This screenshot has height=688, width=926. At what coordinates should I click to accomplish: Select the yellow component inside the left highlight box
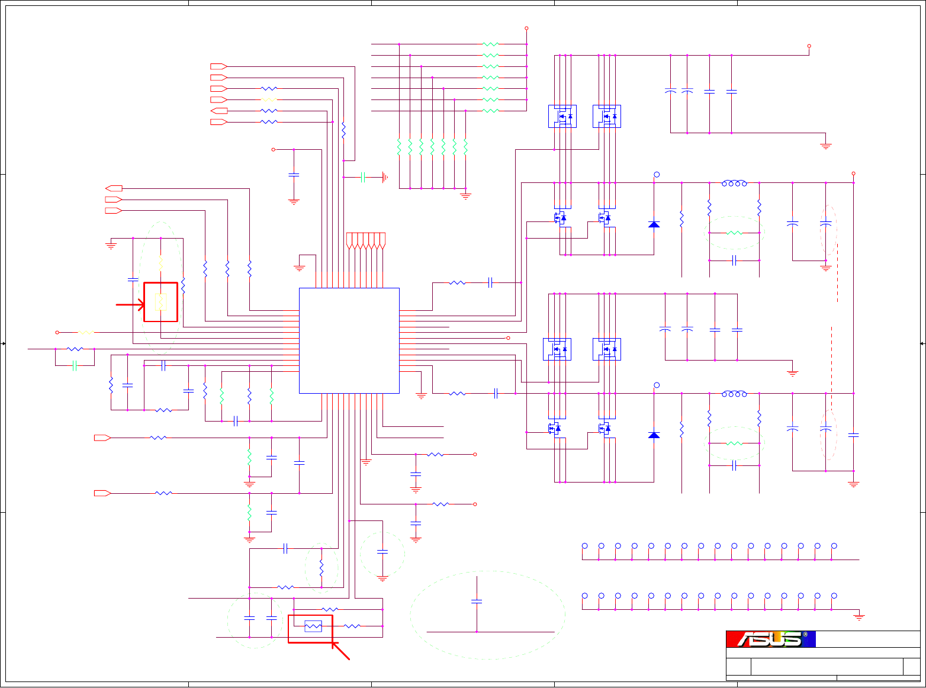pos(160,302)
